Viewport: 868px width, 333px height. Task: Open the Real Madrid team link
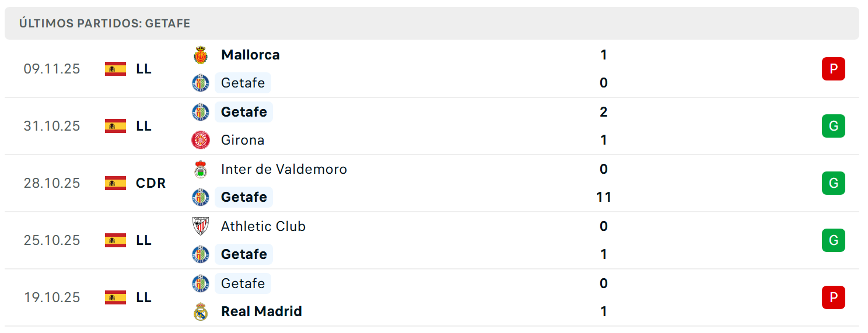[261, 311]
